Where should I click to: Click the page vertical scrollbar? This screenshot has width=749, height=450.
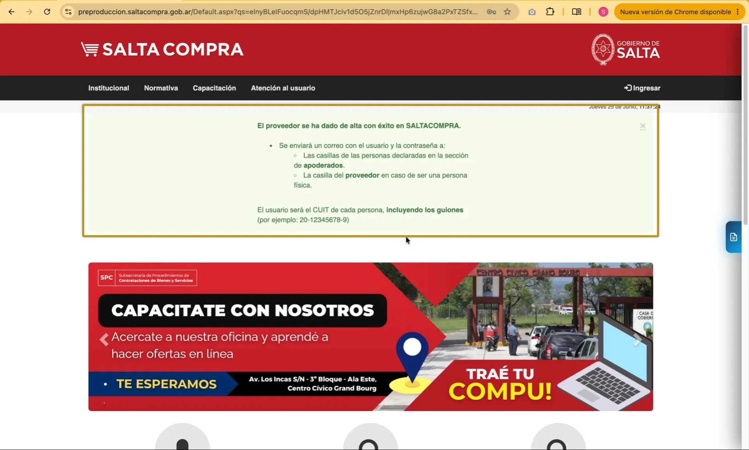click(745, 125)
